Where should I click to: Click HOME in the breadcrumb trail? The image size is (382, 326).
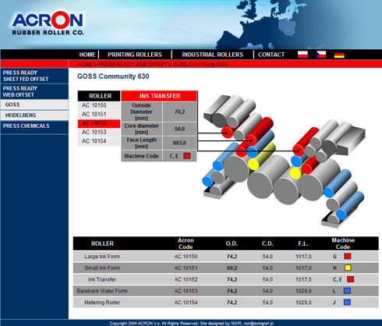pyautogui.click(x=85, y=64)
